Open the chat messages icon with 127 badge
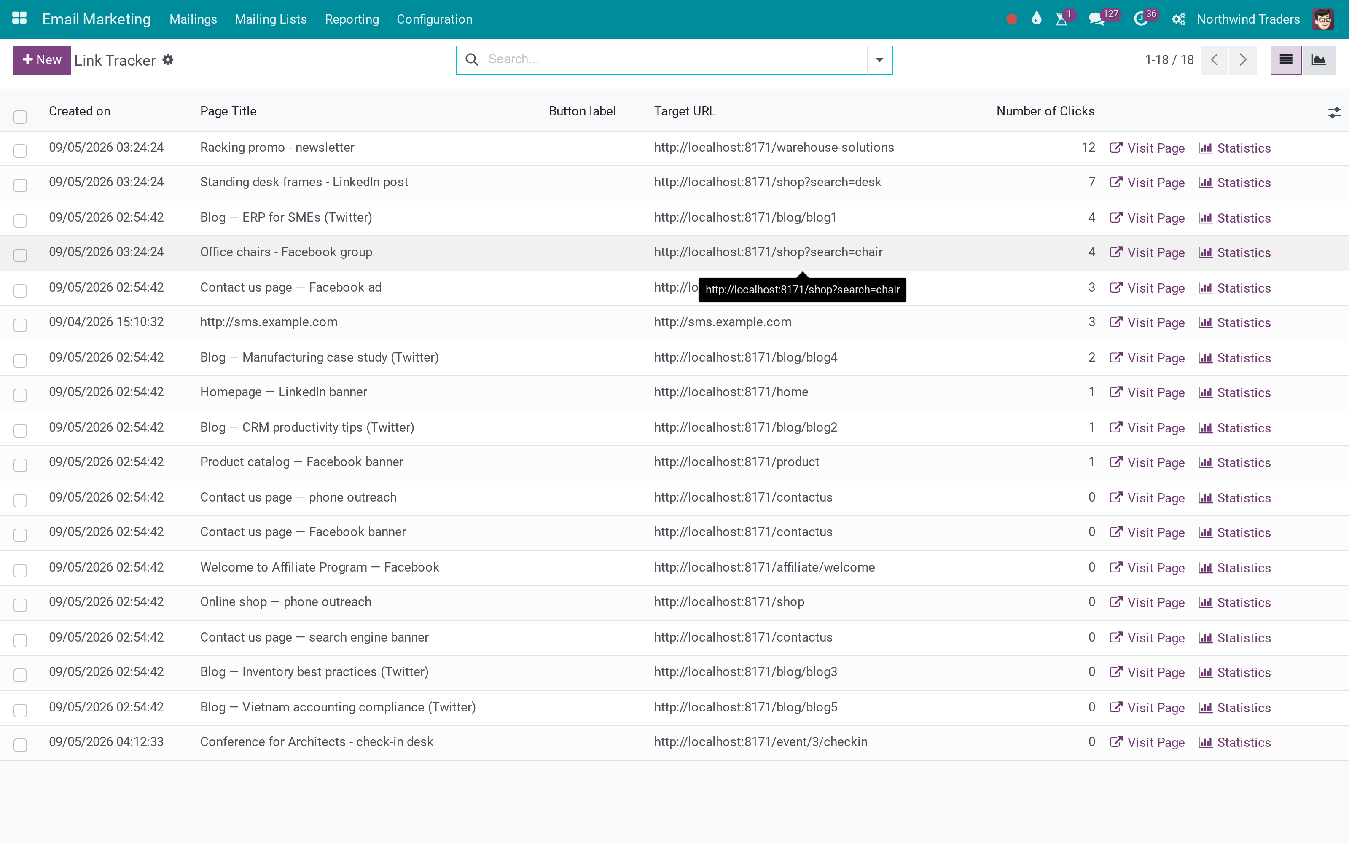The image size is (1349, 843). pyautogui.click(x=1096, y=19)
